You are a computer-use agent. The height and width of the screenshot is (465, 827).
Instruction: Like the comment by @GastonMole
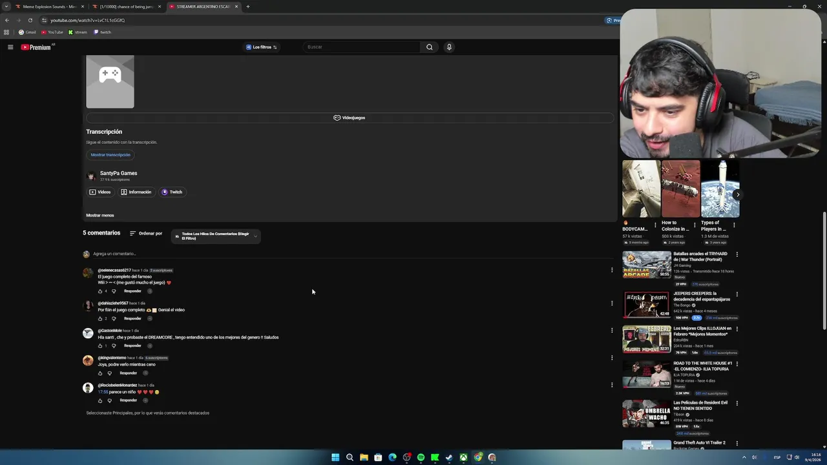100,346
